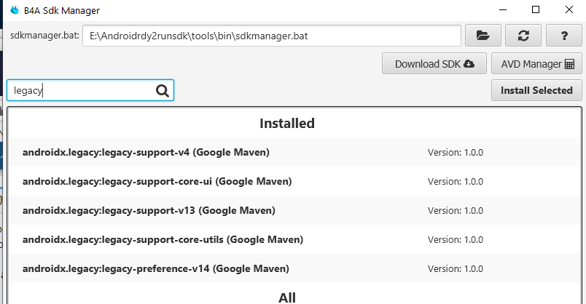Focus the search field containing "legacy"
Viewport: 586px width, 304px height.
(x=80, y=91)
